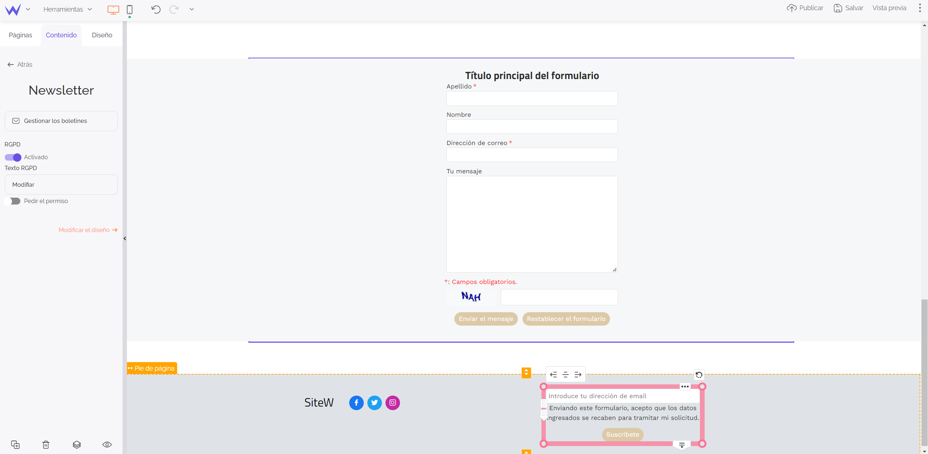The height and width of the screenshot is (454, 928).
Task: Switch to mobile preview mode
Action: point(129,9)
